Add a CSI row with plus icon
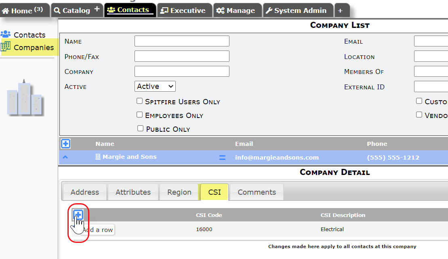This screenshot has width=448, height=259. pyautogui.click(x=78, y=215)
